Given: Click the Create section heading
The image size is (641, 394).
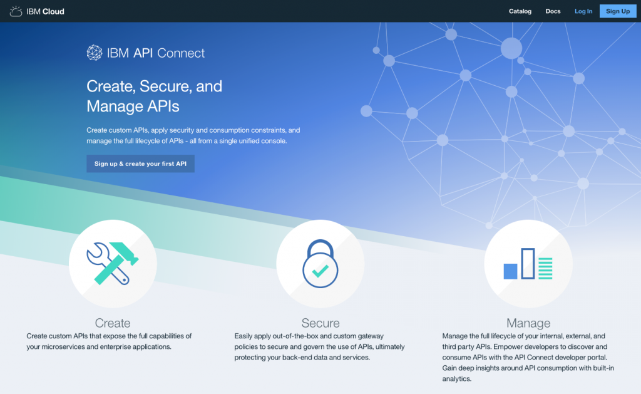Looking at the screenshot, I should (113, 323).
